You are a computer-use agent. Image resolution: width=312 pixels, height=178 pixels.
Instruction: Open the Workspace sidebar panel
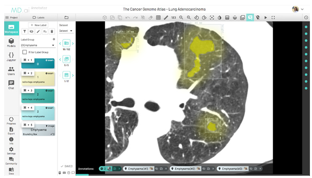tap(11, 28)
